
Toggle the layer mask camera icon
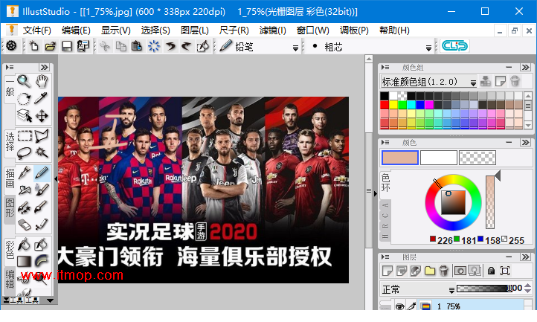(x=460, y=271)
